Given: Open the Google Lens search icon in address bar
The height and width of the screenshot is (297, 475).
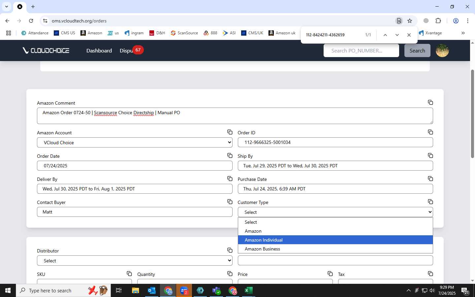Looking at the screenshot, I should click(399, 21).
